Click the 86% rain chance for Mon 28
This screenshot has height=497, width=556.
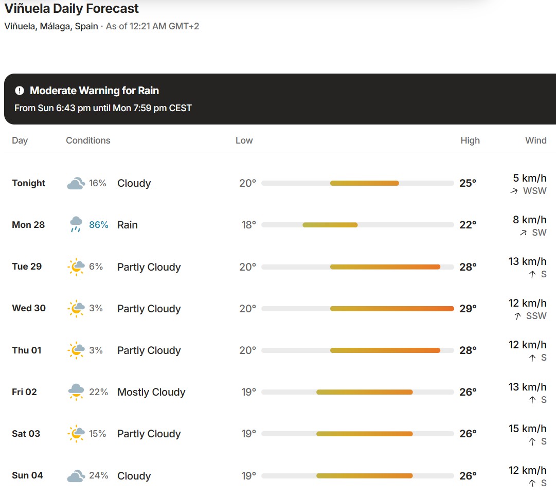pos(99,225)
